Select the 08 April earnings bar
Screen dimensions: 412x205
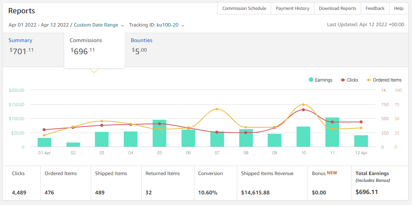click(x=246, y=138)
